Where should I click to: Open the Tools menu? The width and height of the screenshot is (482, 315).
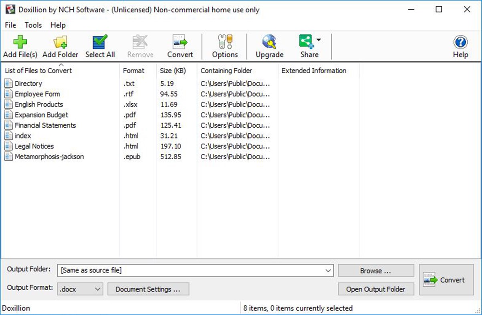click(33, 25)
